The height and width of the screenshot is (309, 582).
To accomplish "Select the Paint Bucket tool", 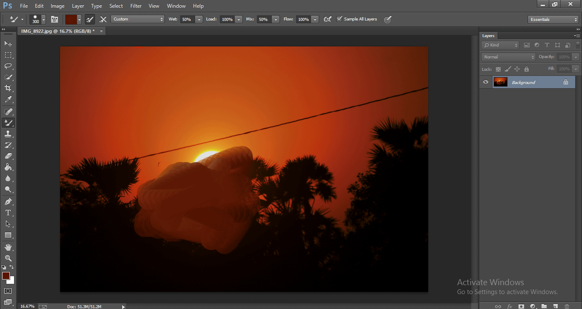I will (8, 167).
